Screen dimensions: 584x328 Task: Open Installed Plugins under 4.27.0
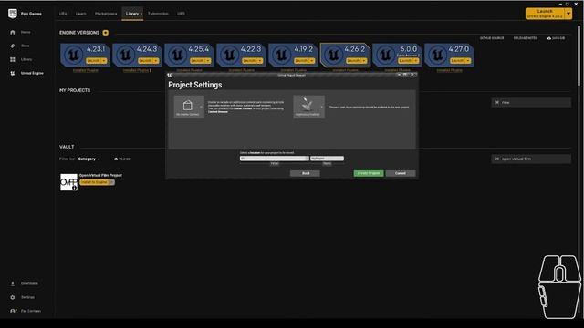pos(450,70)
